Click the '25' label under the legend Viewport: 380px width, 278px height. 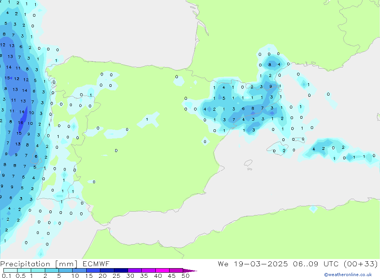coord(117,276)
